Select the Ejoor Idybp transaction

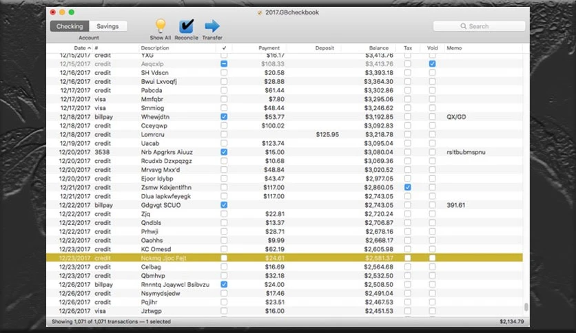[x=285, y=179]
